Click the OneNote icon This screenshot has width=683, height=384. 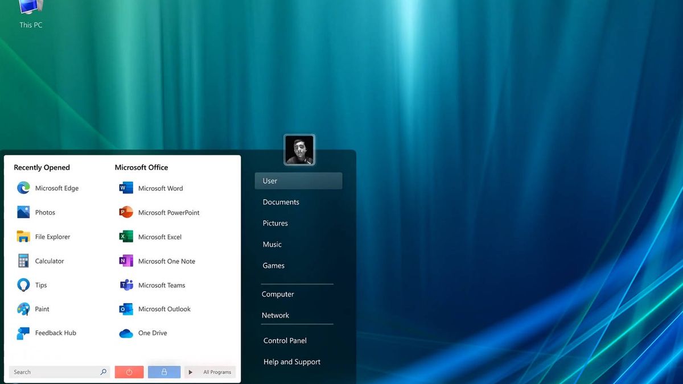(x=126, y=261)
